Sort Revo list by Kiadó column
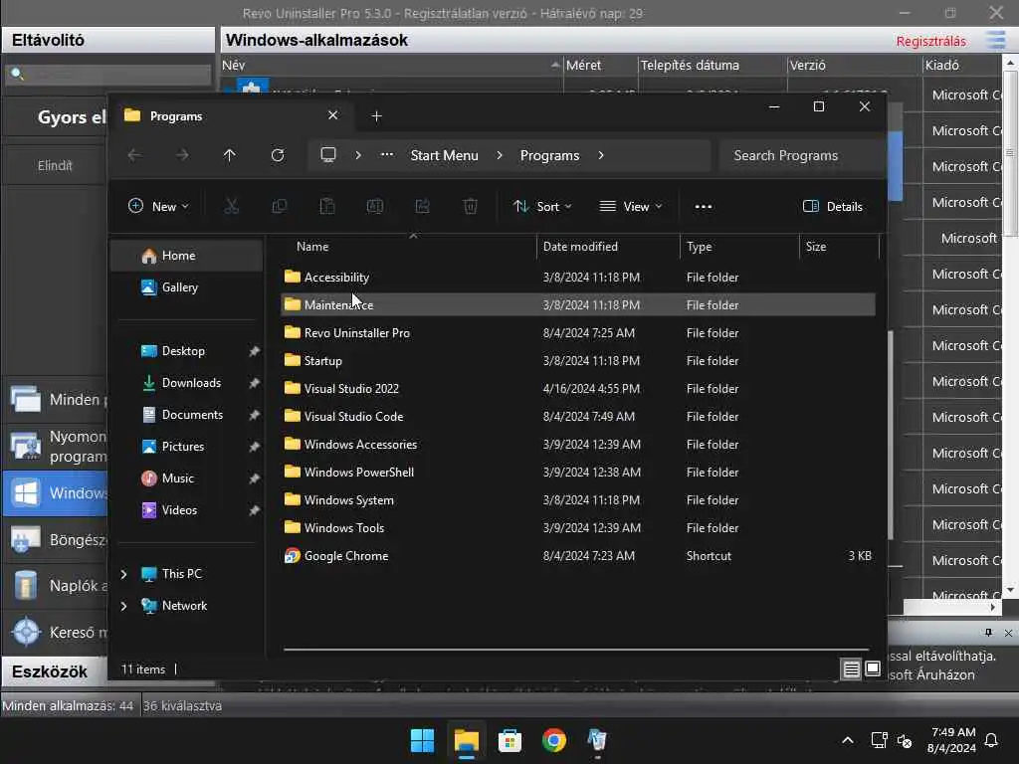 coord(962,65)
